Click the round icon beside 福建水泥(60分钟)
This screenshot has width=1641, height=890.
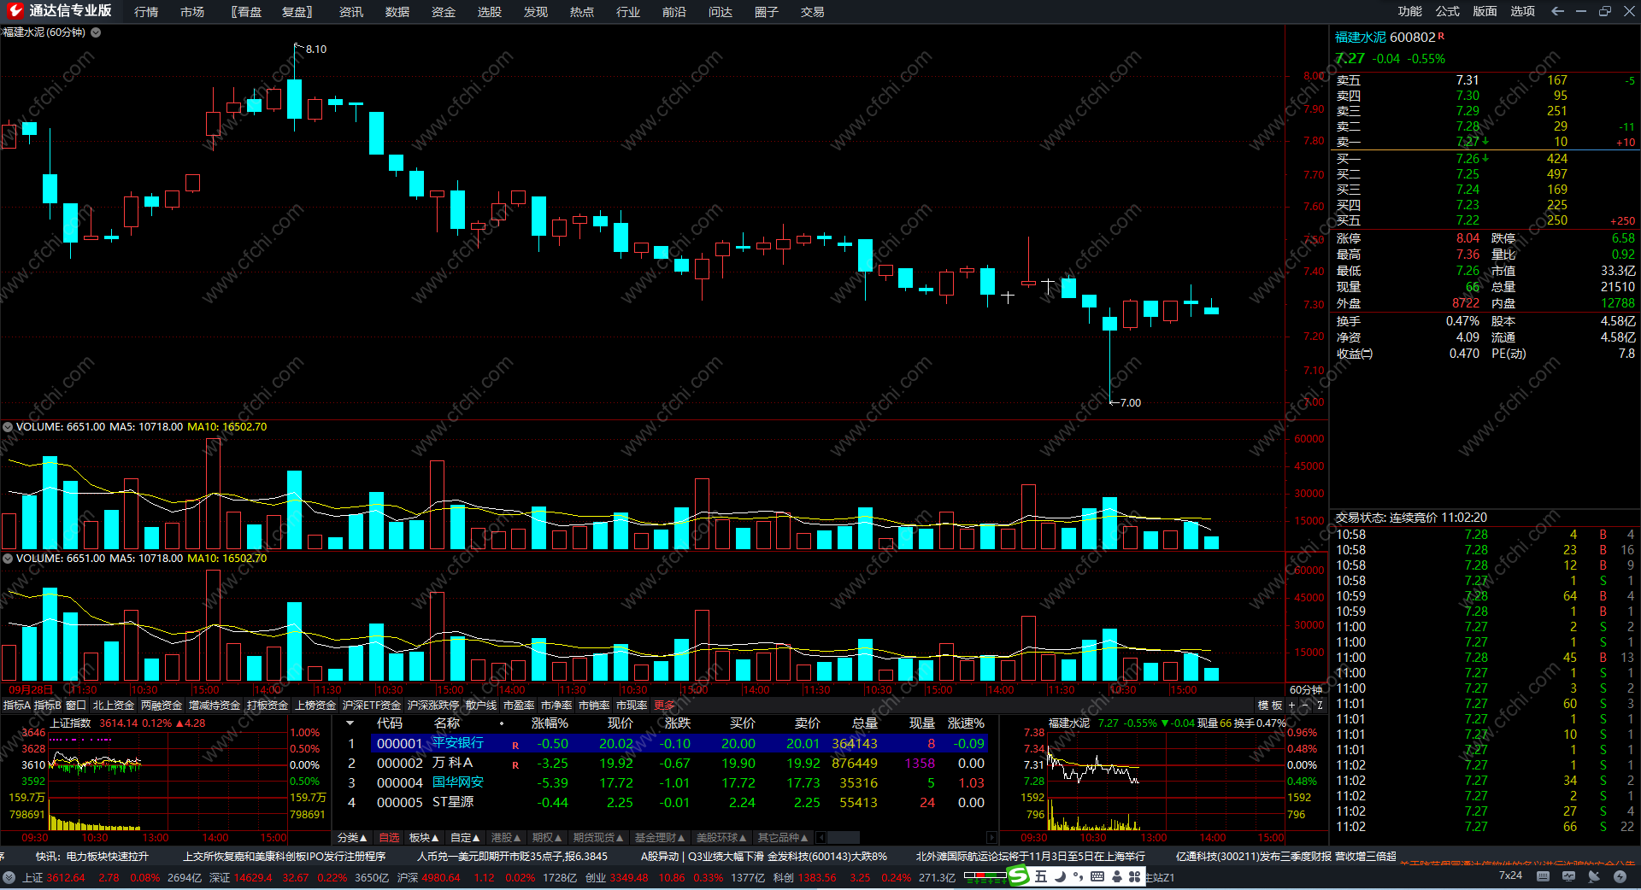[x=96, y=32]
